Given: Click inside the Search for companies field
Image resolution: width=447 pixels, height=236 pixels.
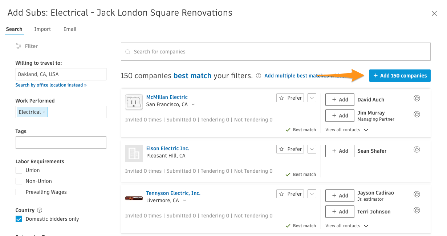Looking at the screenshot, I should (276, 52).
